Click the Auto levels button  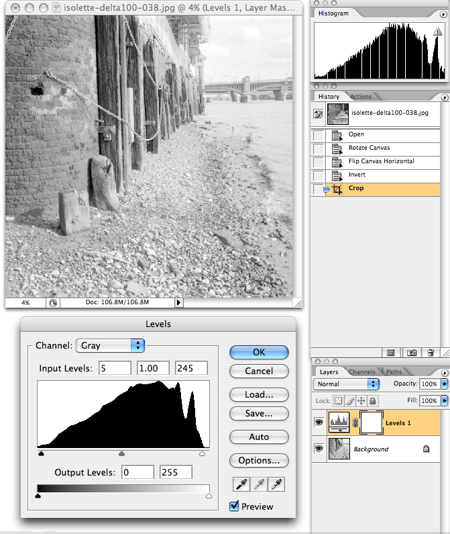[x=259, y=437]
